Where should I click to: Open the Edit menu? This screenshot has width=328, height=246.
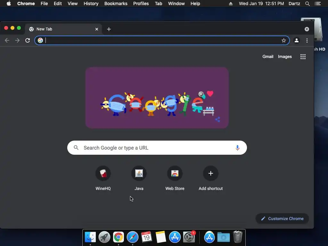coord(58,4)
